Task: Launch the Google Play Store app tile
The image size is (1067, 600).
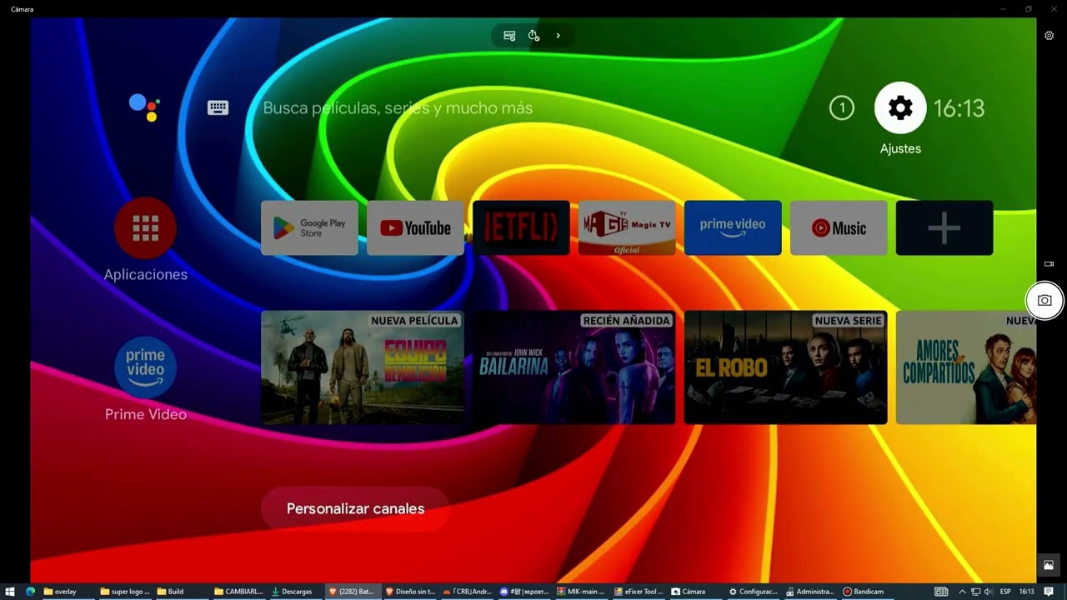Action: [309, 227]
